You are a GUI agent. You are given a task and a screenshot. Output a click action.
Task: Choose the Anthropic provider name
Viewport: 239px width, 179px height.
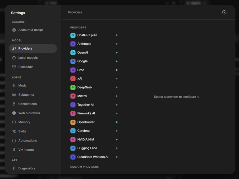coord(84,44)
